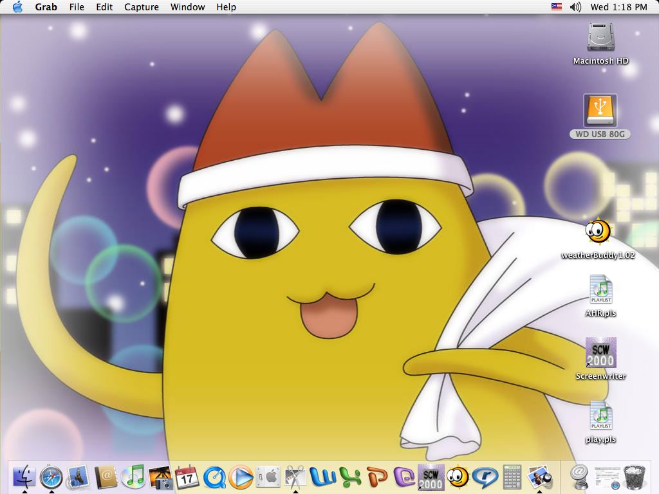
Task: Open the US flag input menu
Action: (557, 6)
